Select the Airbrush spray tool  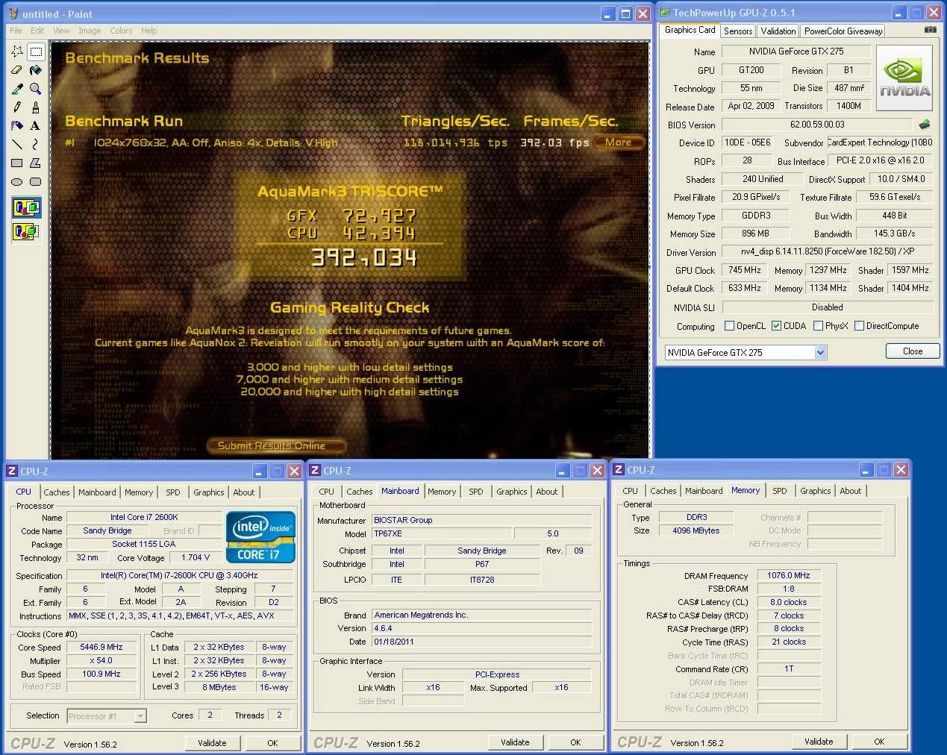pos(17,125)
